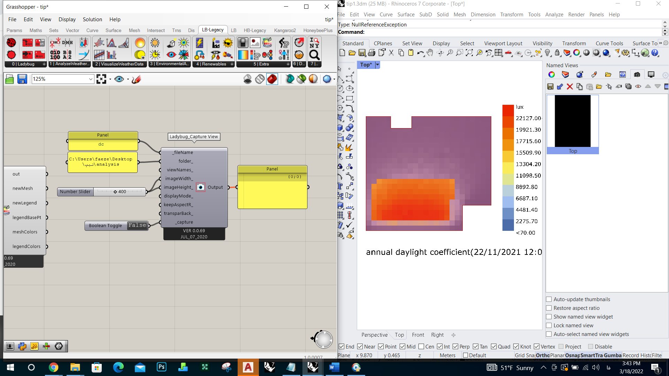The height and width of the screenshot is (376, 669).
Task: Click the Python icon in bottom Grasshopper bar
Action: 22,346
